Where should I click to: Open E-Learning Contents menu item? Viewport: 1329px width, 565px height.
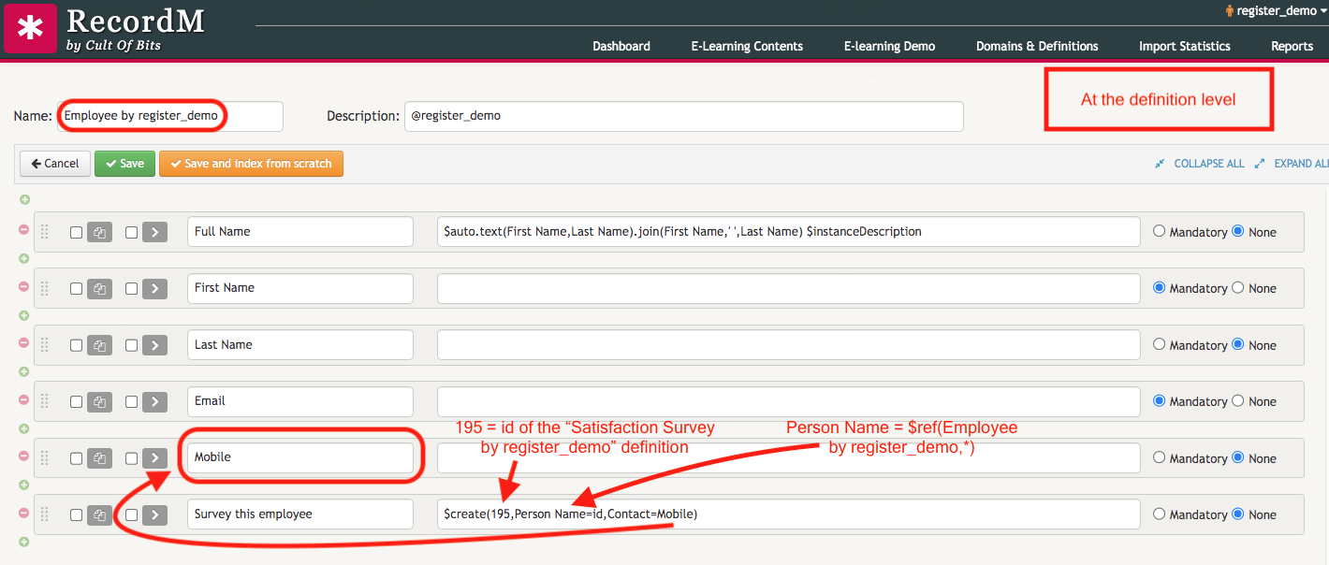747,46
